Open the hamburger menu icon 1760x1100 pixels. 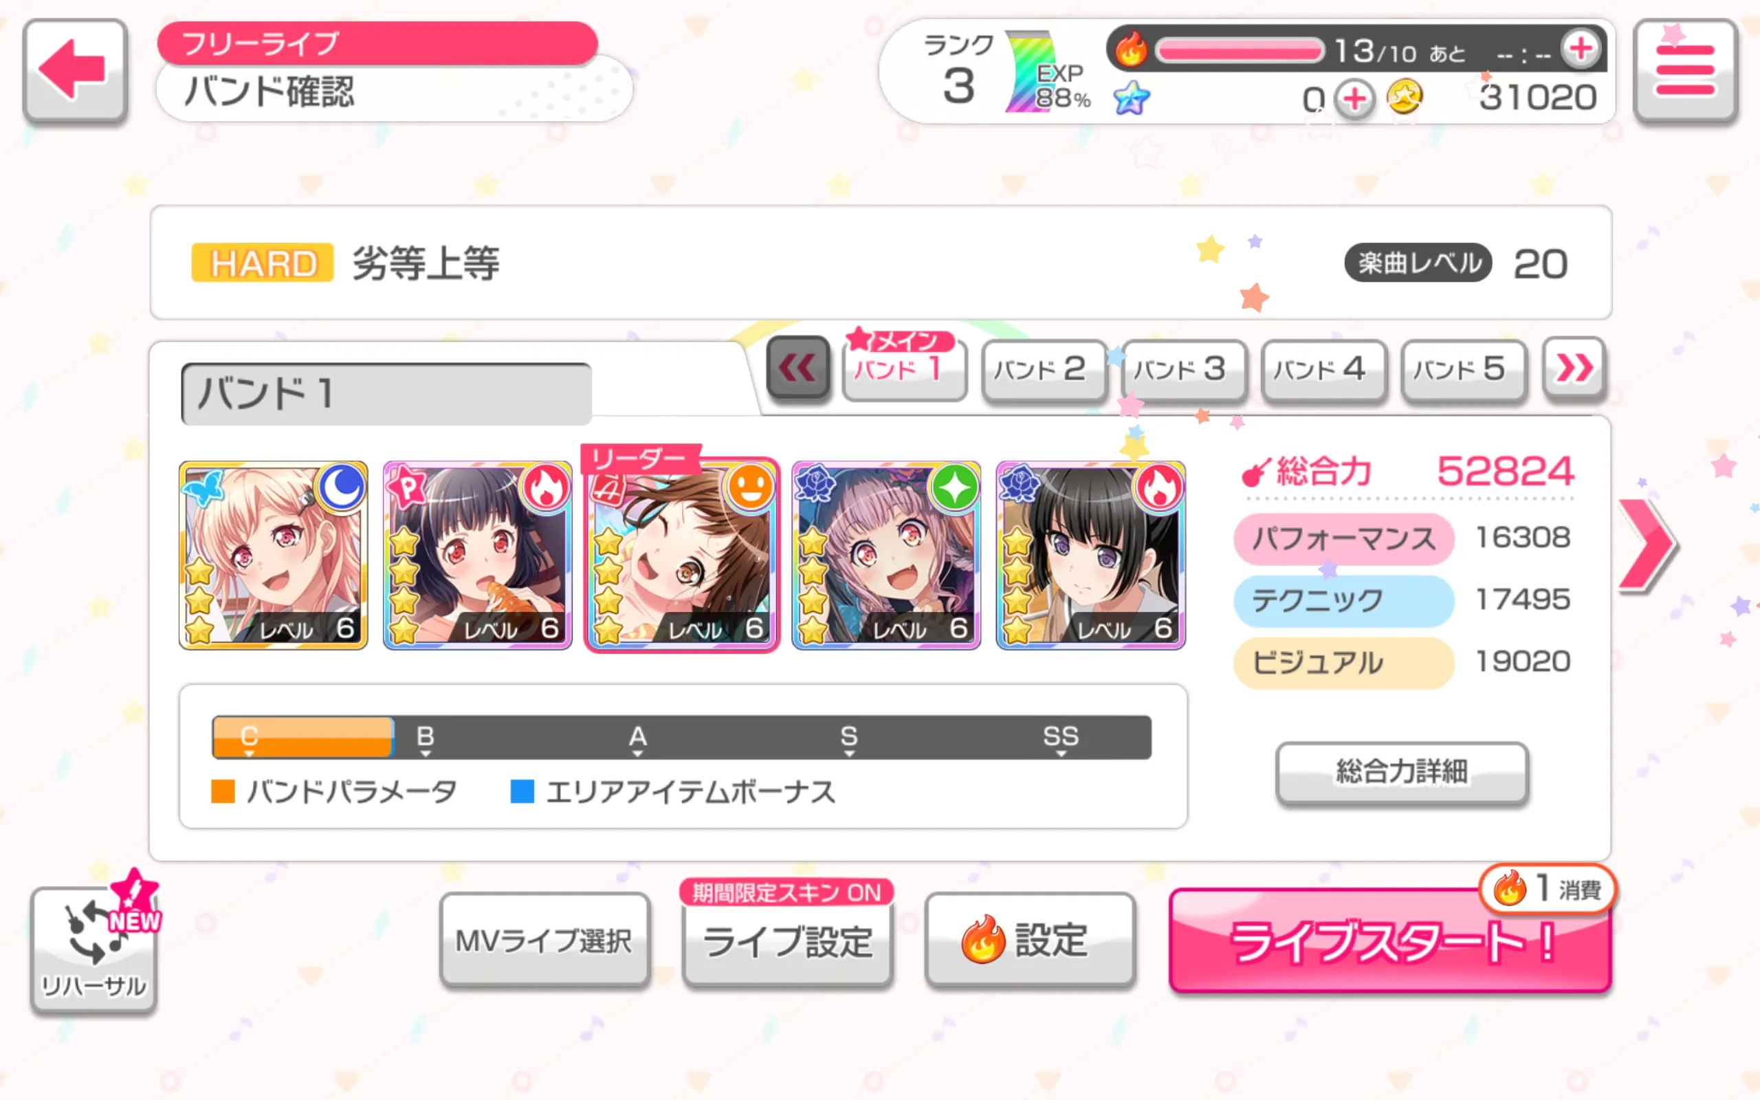[1685, 71]
